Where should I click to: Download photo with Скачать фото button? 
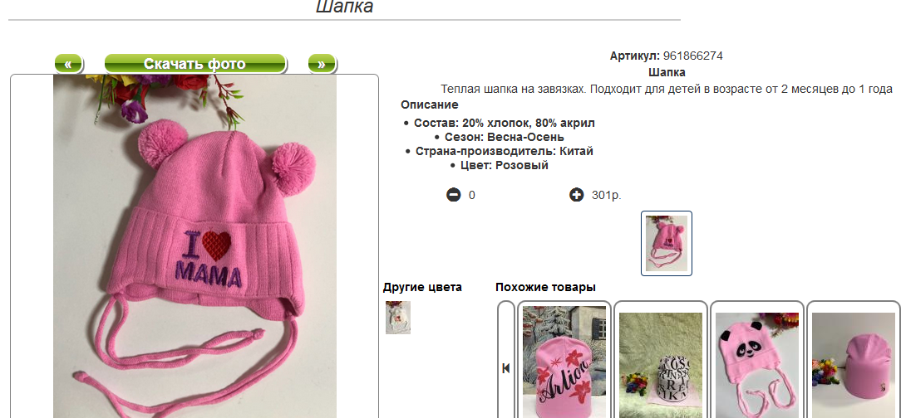pos(194,64)
